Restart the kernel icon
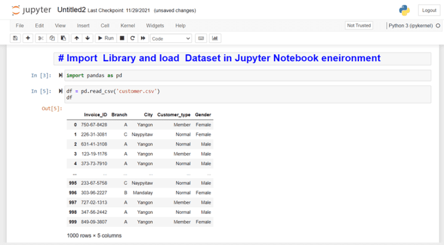The height and width of the screenshot is (245, 444). tap(132, 38)
